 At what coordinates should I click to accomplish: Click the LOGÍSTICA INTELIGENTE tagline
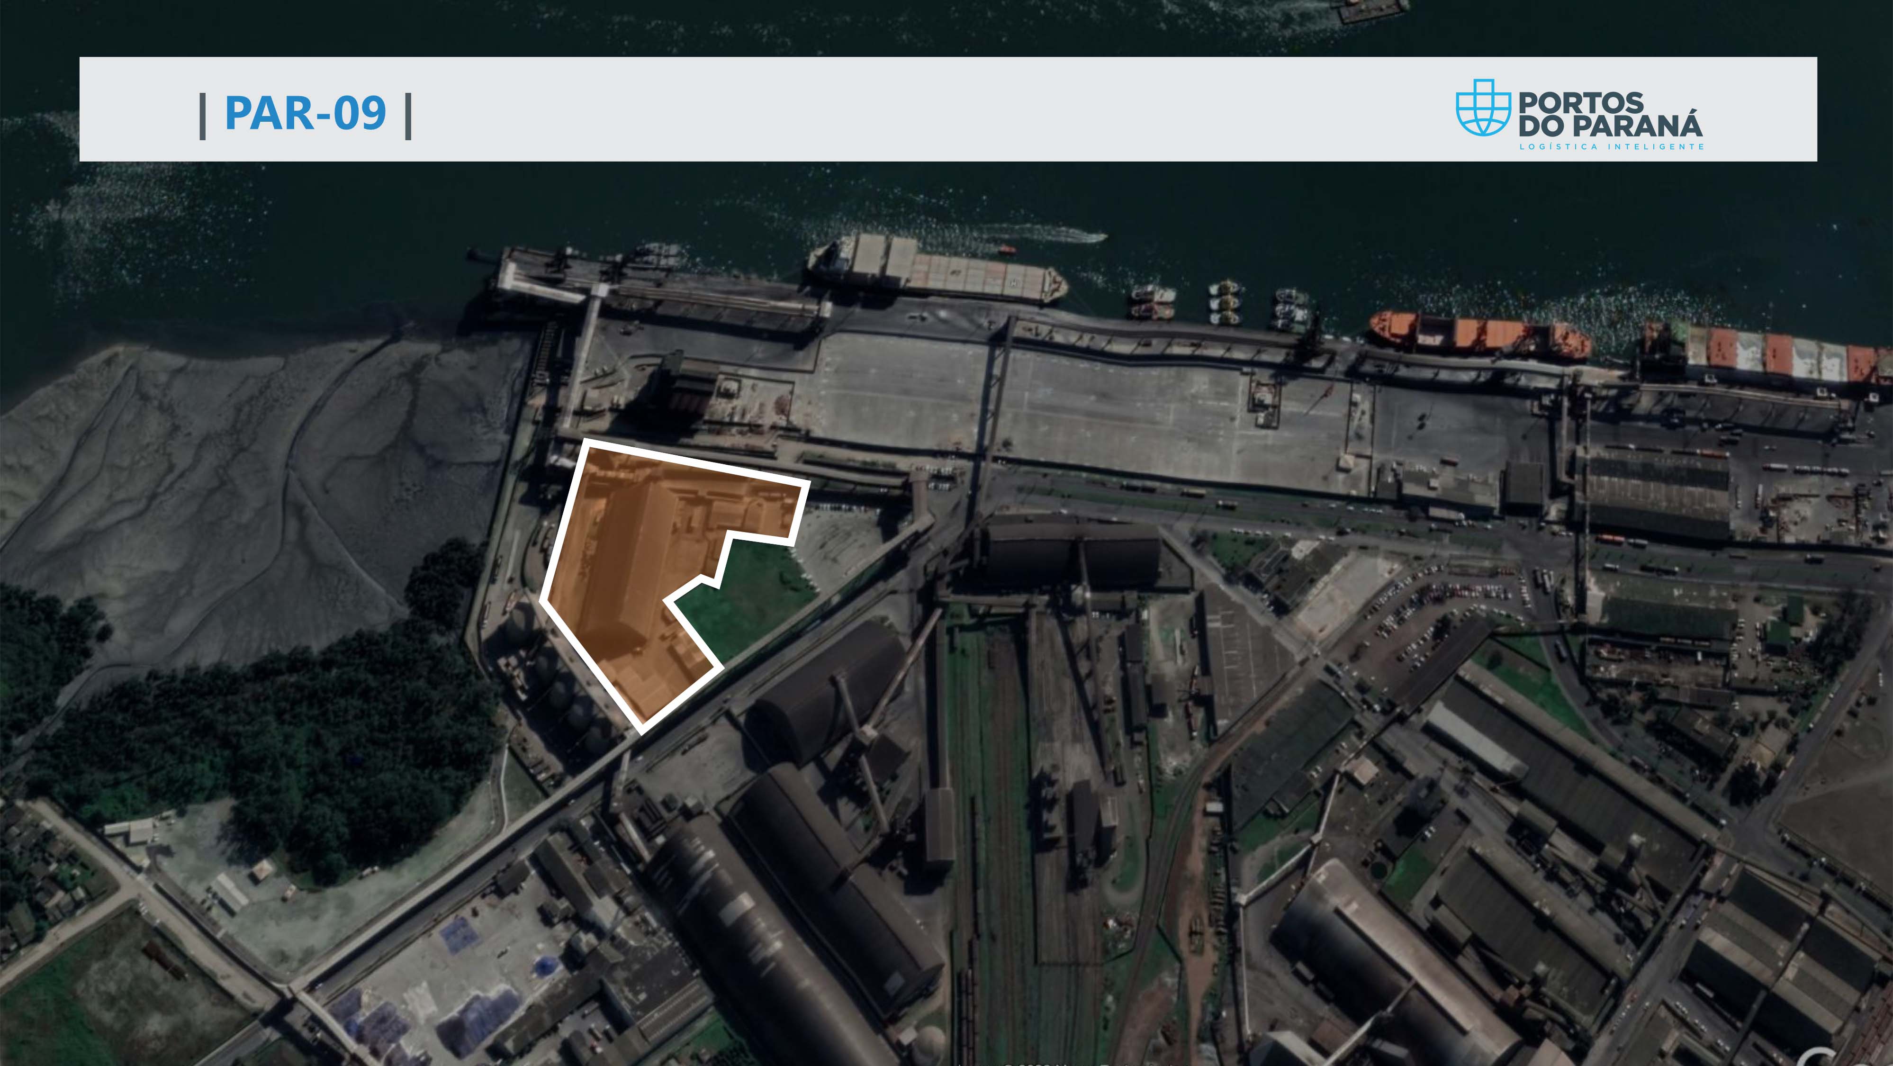point(1612,146)
